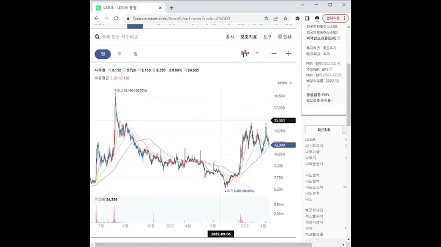This screenshot has width=441, height=247.
Task: Open tab search chevron in title bar
Action: click(303, 5)
